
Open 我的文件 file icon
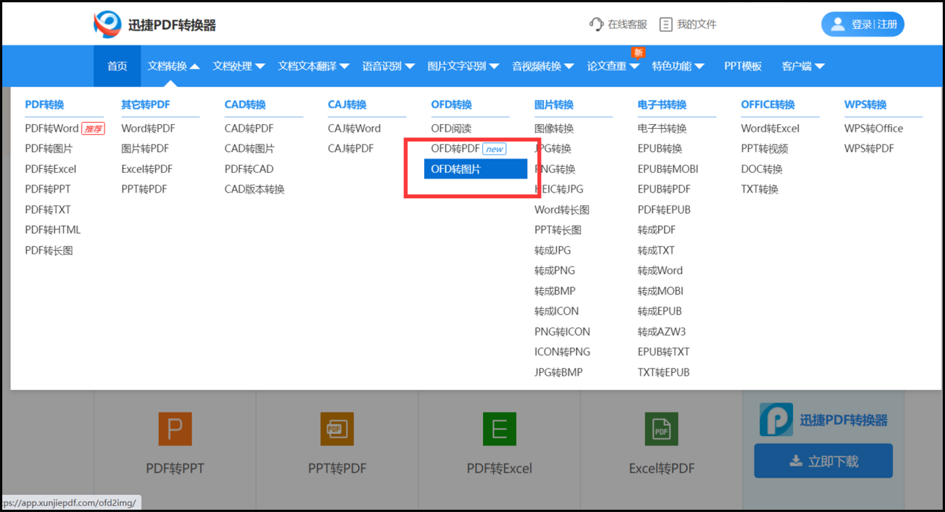(x=666, y=25)
